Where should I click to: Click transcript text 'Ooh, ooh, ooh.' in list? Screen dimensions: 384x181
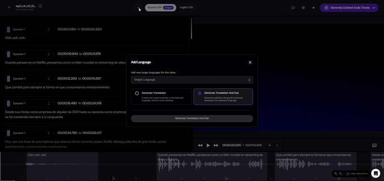coord(15,38)
